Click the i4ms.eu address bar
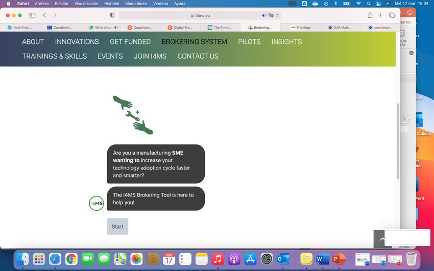The image size is (434, 271). pos(200,15)
